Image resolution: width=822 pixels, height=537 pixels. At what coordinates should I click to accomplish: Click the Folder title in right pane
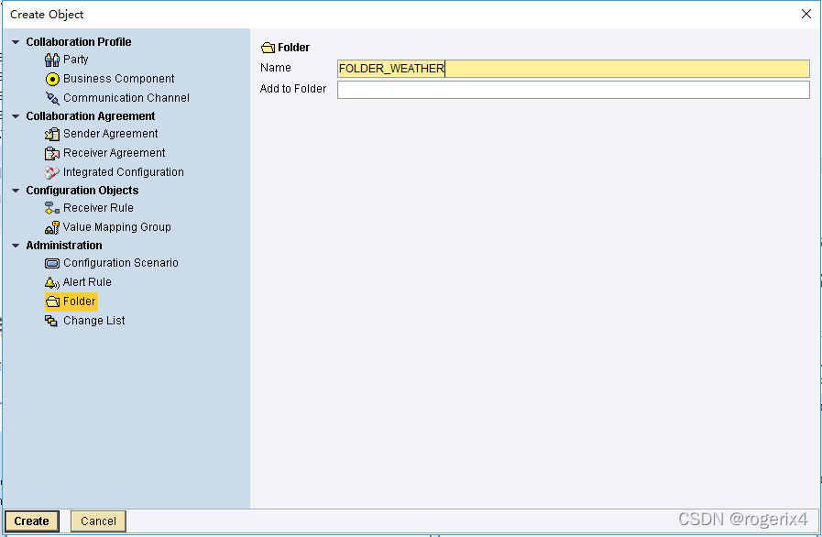[293, 48]
